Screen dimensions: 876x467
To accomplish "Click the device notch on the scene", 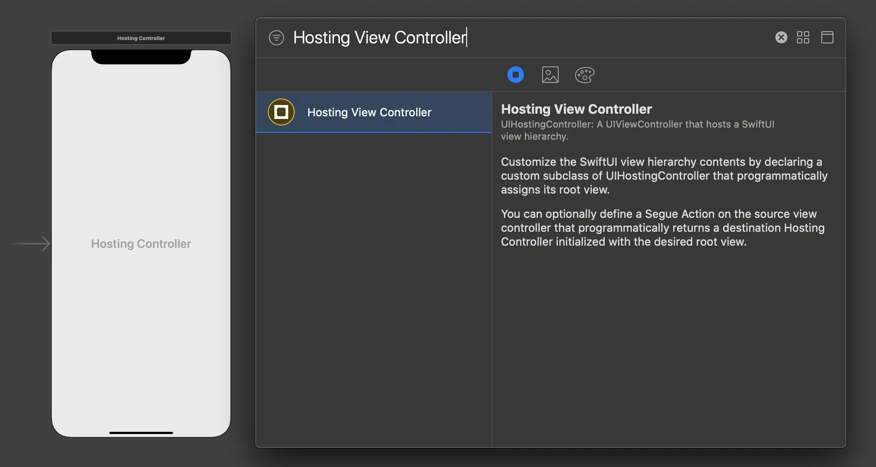I will [141, 57].
